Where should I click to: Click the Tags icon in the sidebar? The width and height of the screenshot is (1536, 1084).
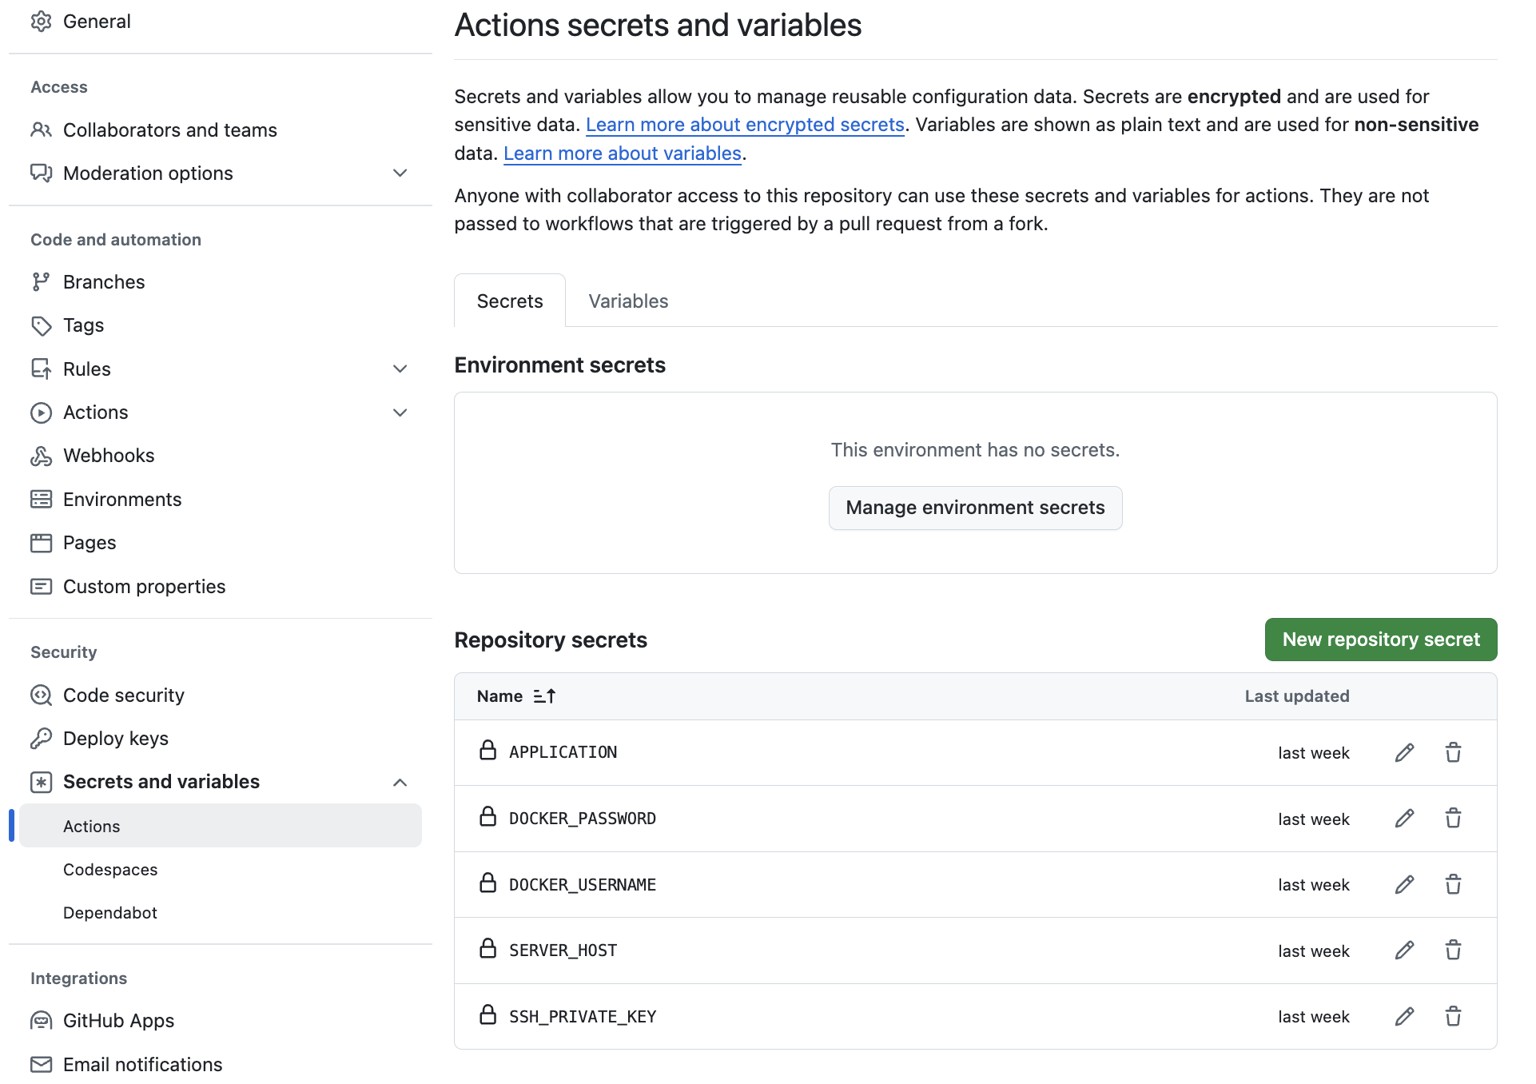(41, 325)
